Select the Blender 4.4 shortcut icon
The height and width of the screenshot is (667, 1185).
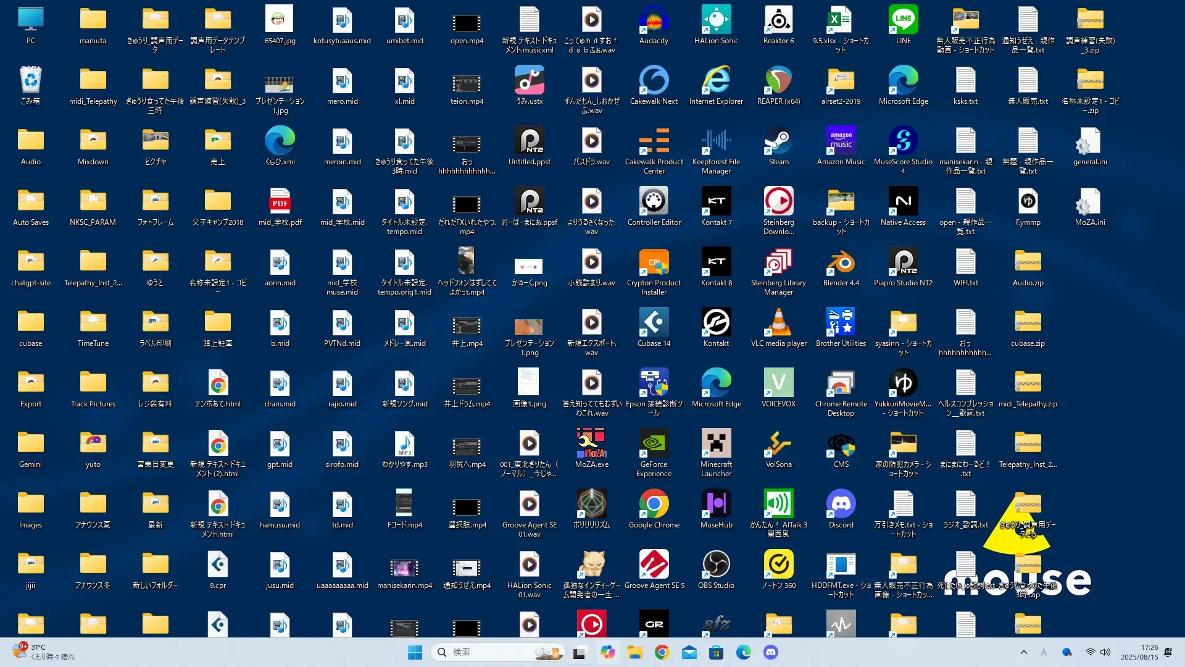[x=841, y=264]
